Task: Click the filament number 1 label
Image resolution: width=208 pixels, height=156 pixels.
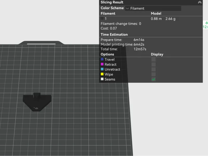Action: (106, 19)
